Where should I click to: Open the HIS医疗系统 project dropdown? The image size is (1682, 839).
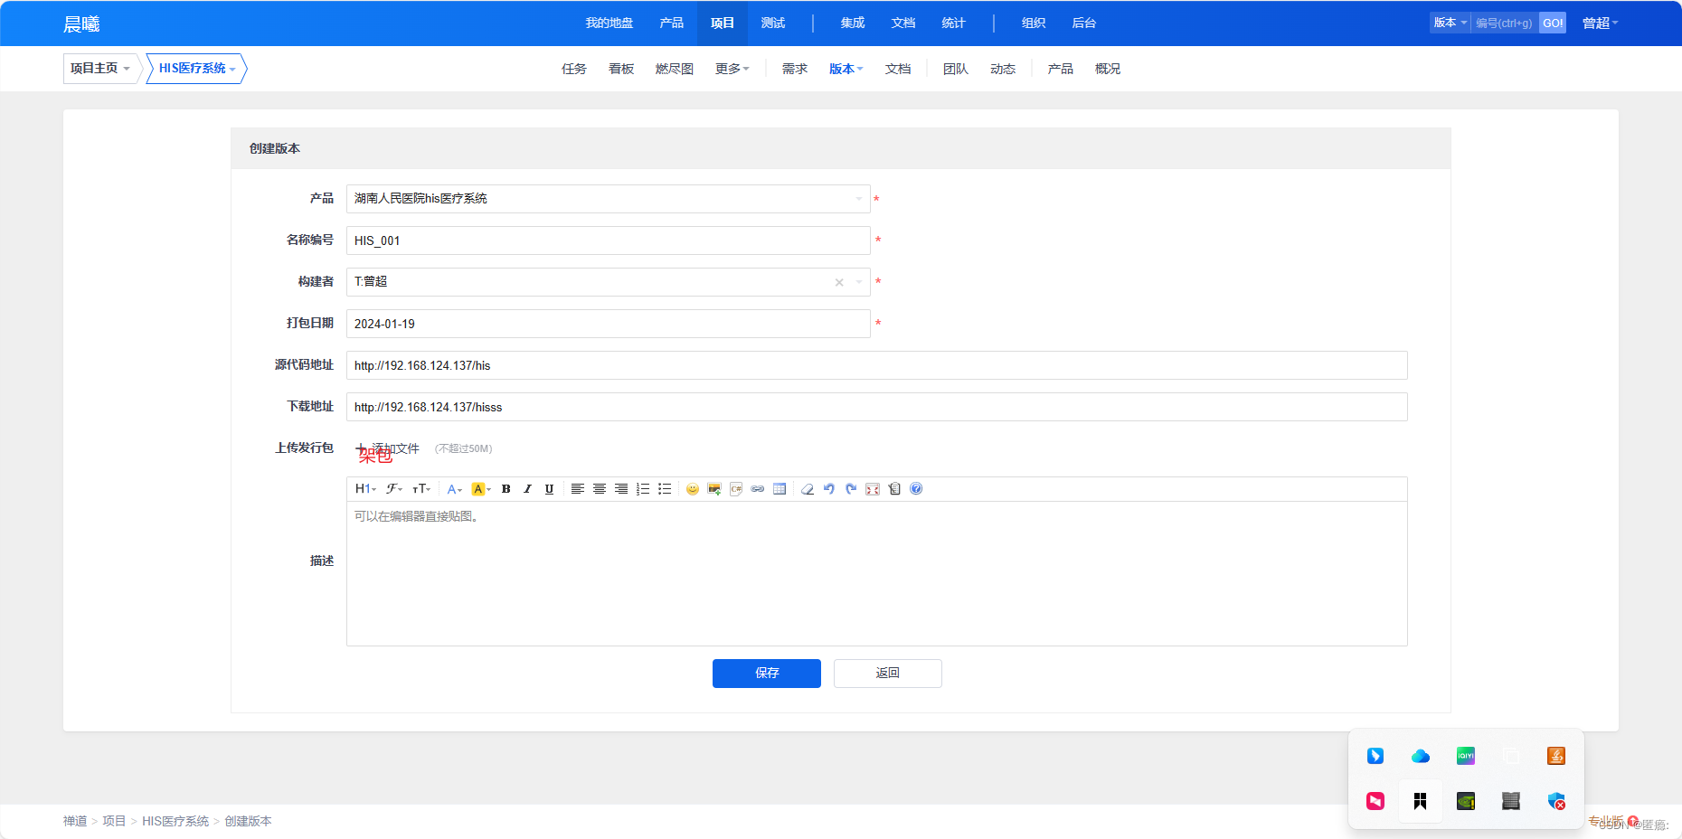197,69
